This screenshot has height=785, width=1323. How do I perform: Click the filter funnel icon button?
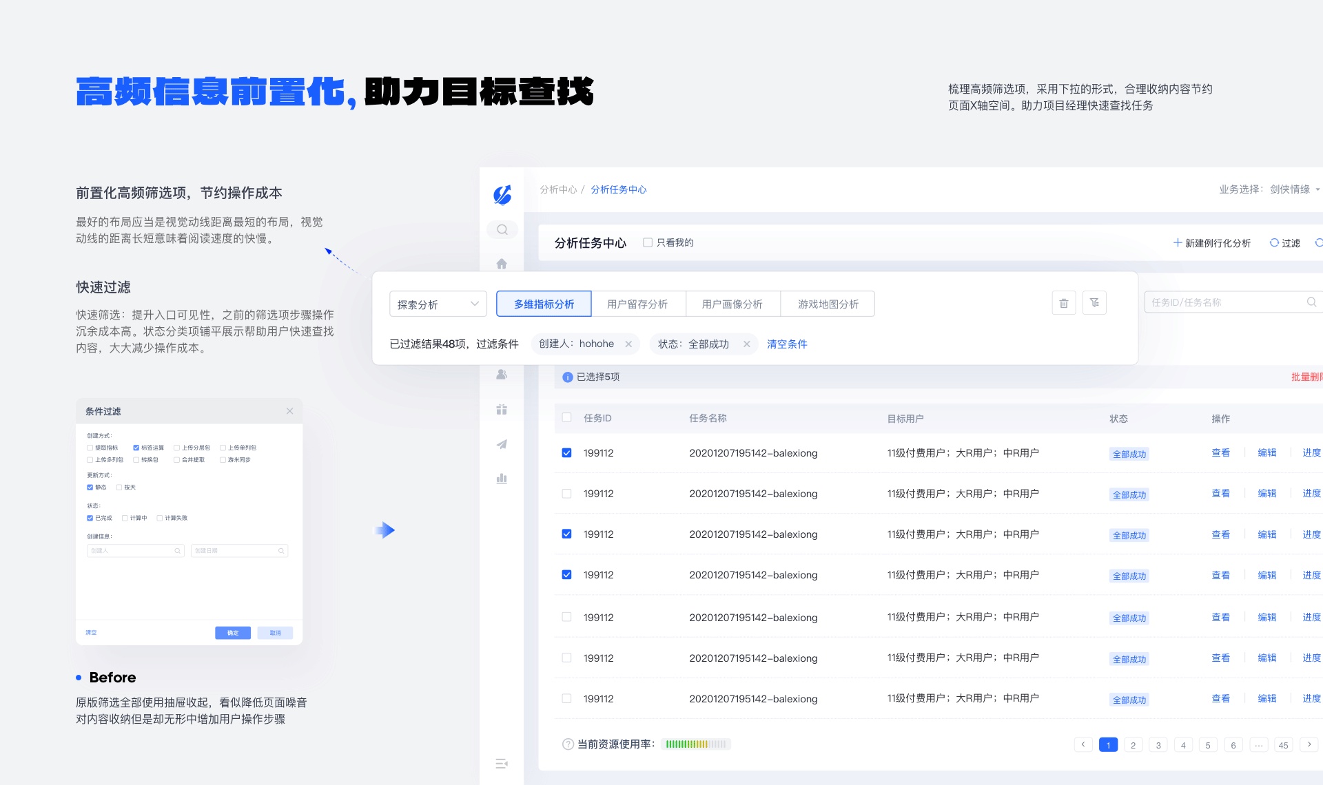pyautogui.click(x=1094, y=303)
